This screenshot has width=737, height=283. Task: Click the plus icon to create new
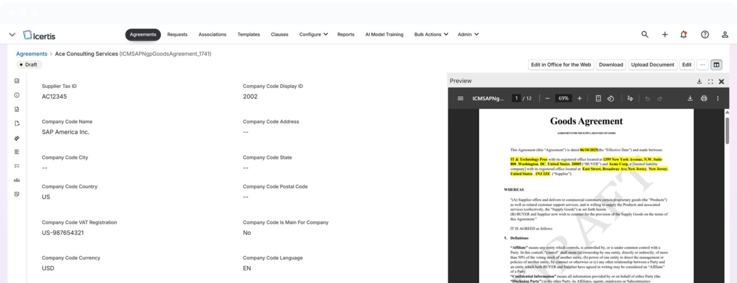(665, 35)
